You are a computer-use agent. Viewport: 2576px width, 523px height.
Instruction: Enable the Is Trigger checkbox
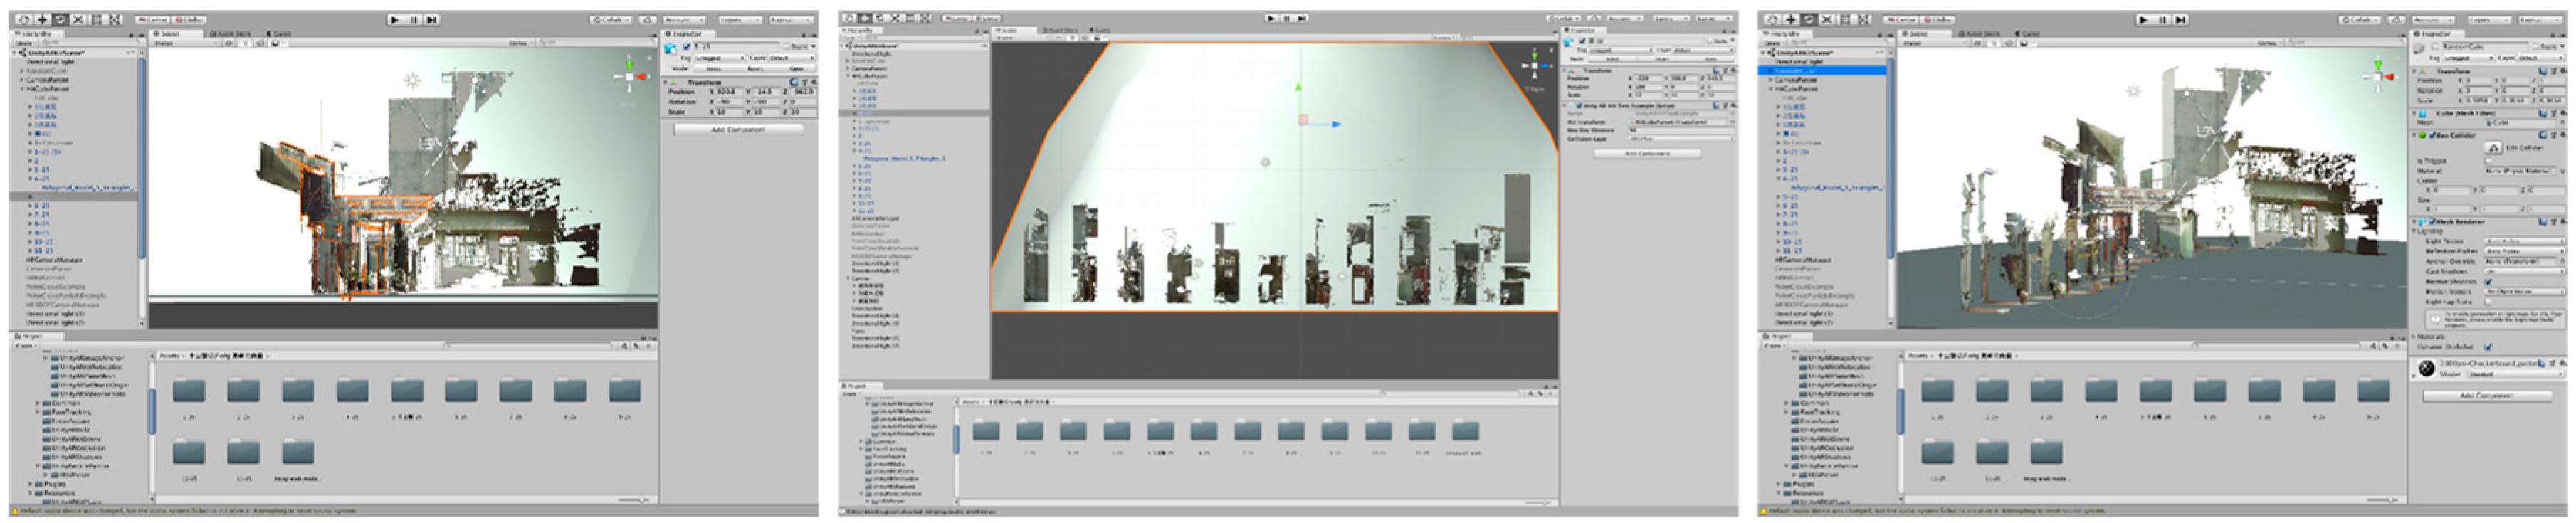2489,160
